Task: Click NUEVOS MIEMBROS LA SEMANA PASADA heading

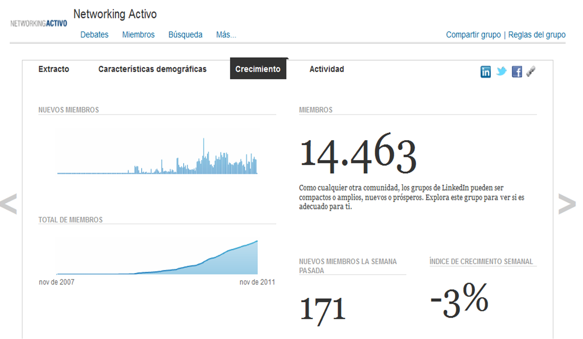Action: (x=348, y=266)
